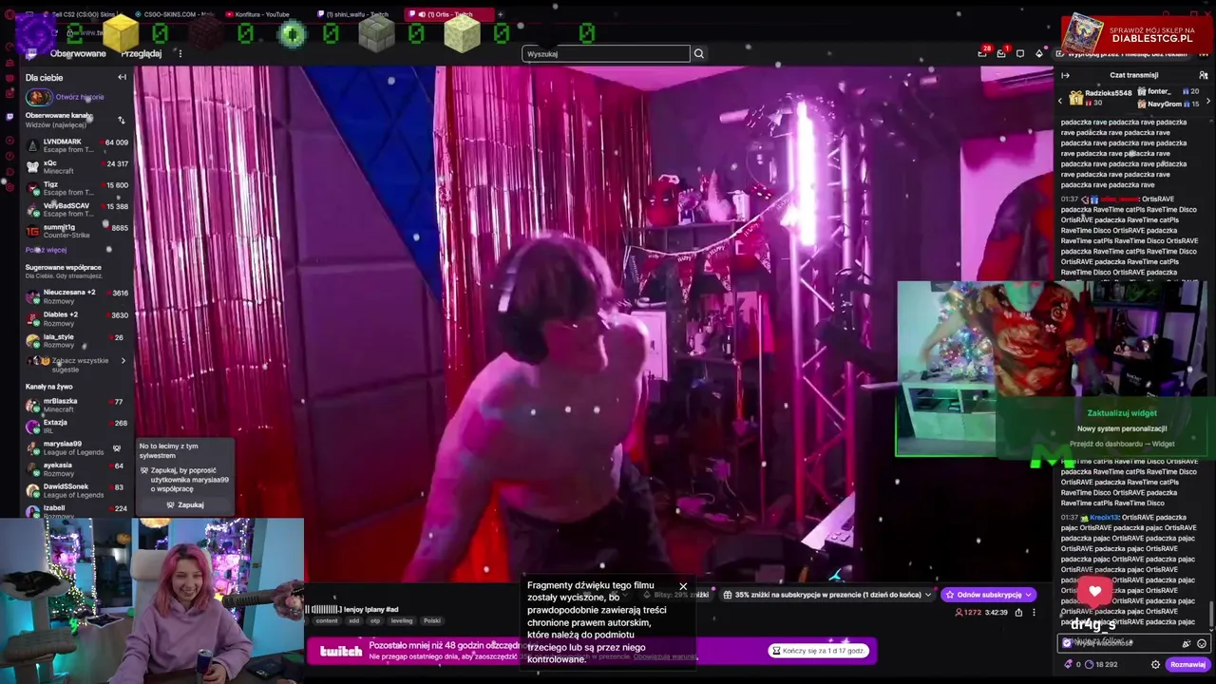
Task: Open the more options menu beside Przeglądaj
Action: [x=180, y=54]
